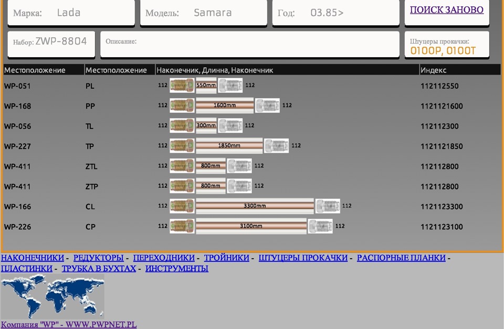The image size is (504, 329).
Task: Open the ИНСТРУМЕНТЫ link
Action: pyautogui.click(x=177, y=268)
